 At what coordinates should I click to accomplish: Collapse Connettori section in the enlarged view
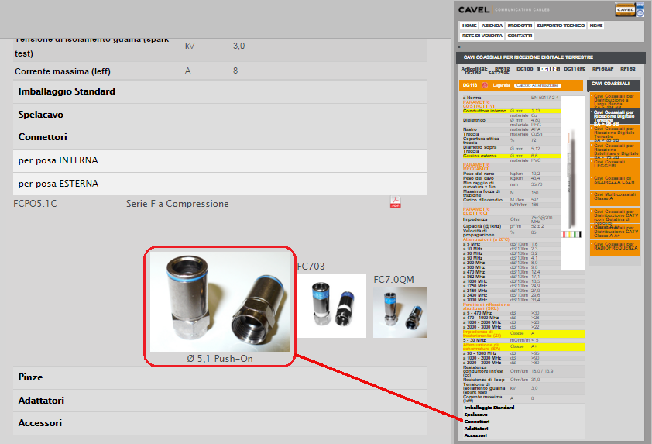click(x=220, y=137)
